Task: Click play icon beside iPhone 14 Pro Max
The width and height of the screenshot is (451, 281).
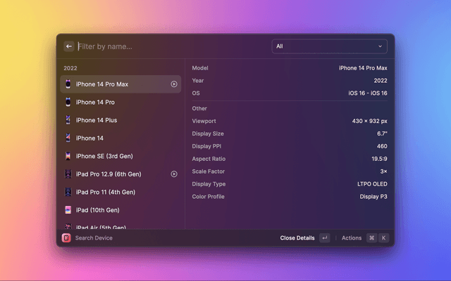Action: click(174, 84)
